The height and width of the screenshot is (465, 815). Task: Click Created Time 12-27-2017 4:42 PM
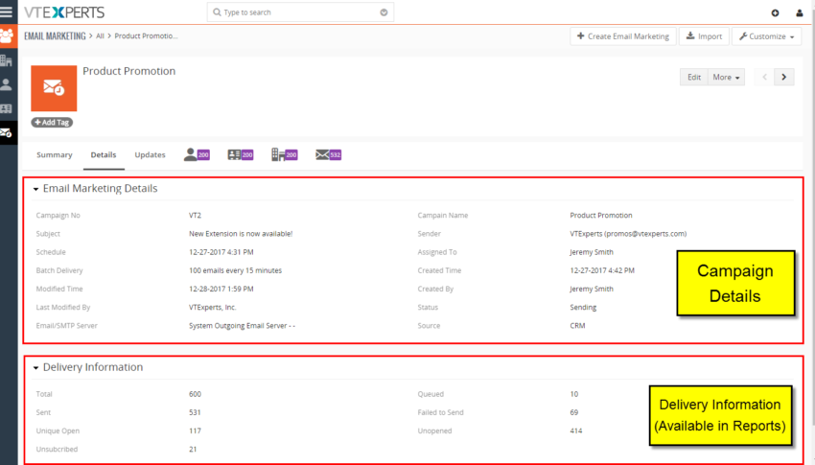click(602, 270)
